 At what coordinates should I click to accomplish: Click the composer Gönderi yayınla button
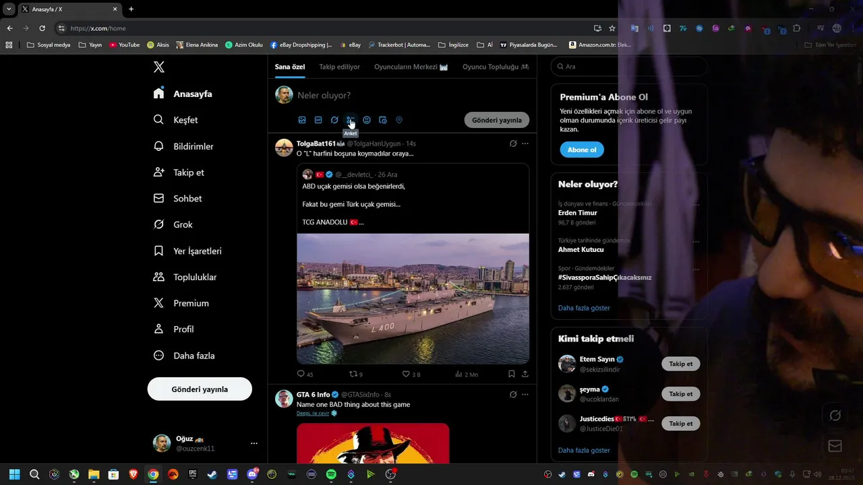497,120
